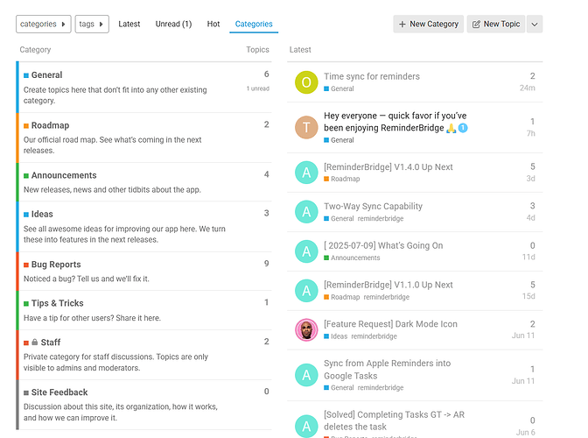Click the '24m' activity time on Time sync

point(528,88)
